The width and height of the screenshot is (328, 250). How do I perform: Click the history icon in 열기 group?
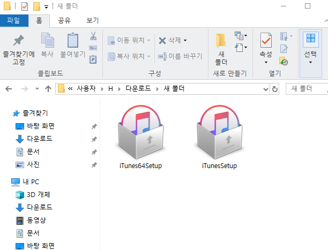click(284, 61)
